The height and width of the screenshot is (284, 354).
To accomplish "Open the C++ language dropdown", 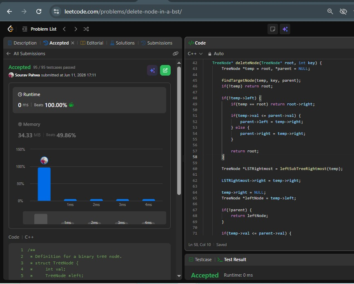I will [x=195, y=54].
